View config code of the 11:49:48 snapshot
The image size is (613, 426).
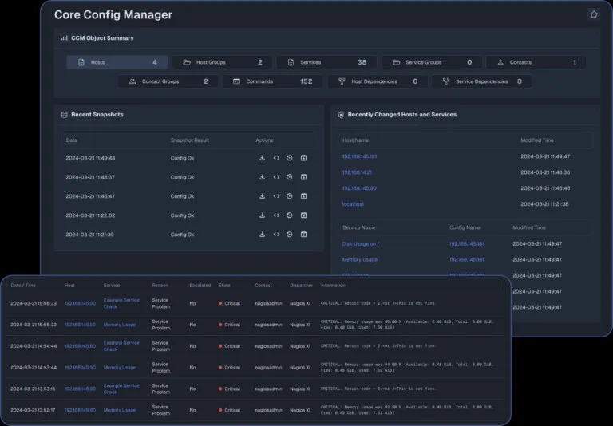point(276,158)
